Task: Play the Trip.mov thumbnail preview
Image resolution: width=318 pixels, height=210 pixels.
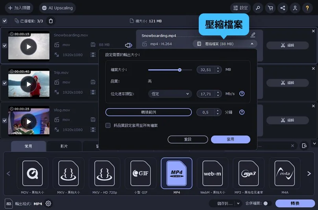Action: click(x=29, y=84)
